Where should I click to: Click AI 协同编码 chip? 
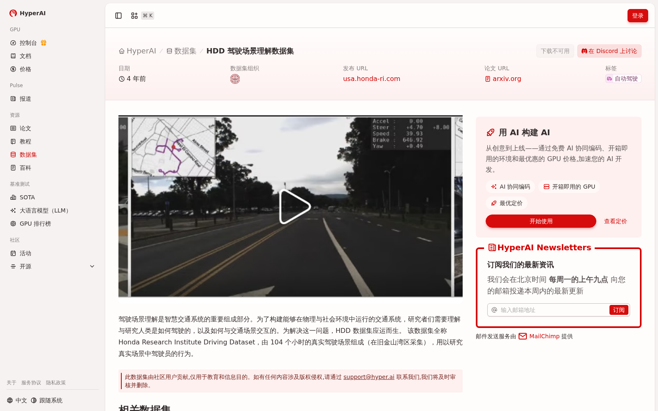[510, 187]
